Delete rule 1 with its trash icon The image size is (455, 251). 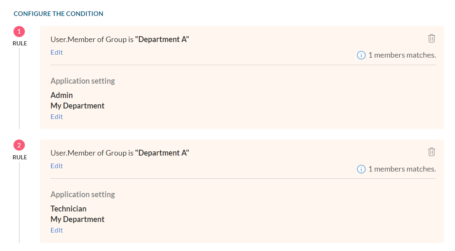pyautogui.click(x=431, y=38)
